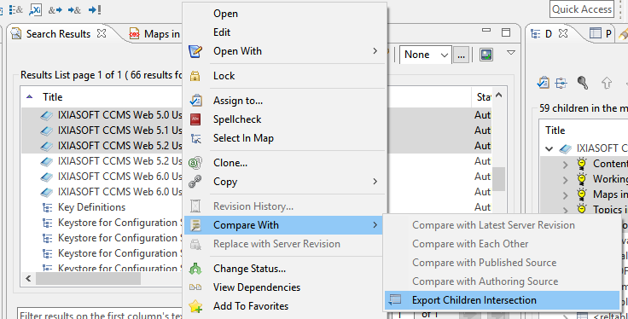Screen dimensions: 628x319
Task: Click the horizontal scrollbar under results list
Action: click(88, 278)
